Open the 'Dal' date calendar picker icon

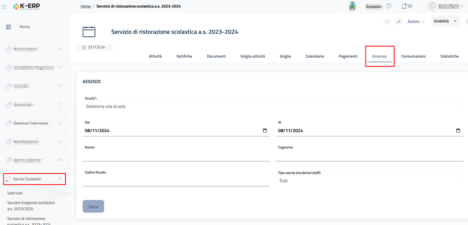click(x=264, y=131)
